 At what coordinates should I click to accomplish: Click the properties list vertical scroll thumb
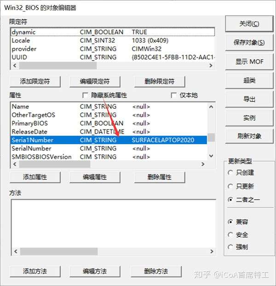point(211,137)
